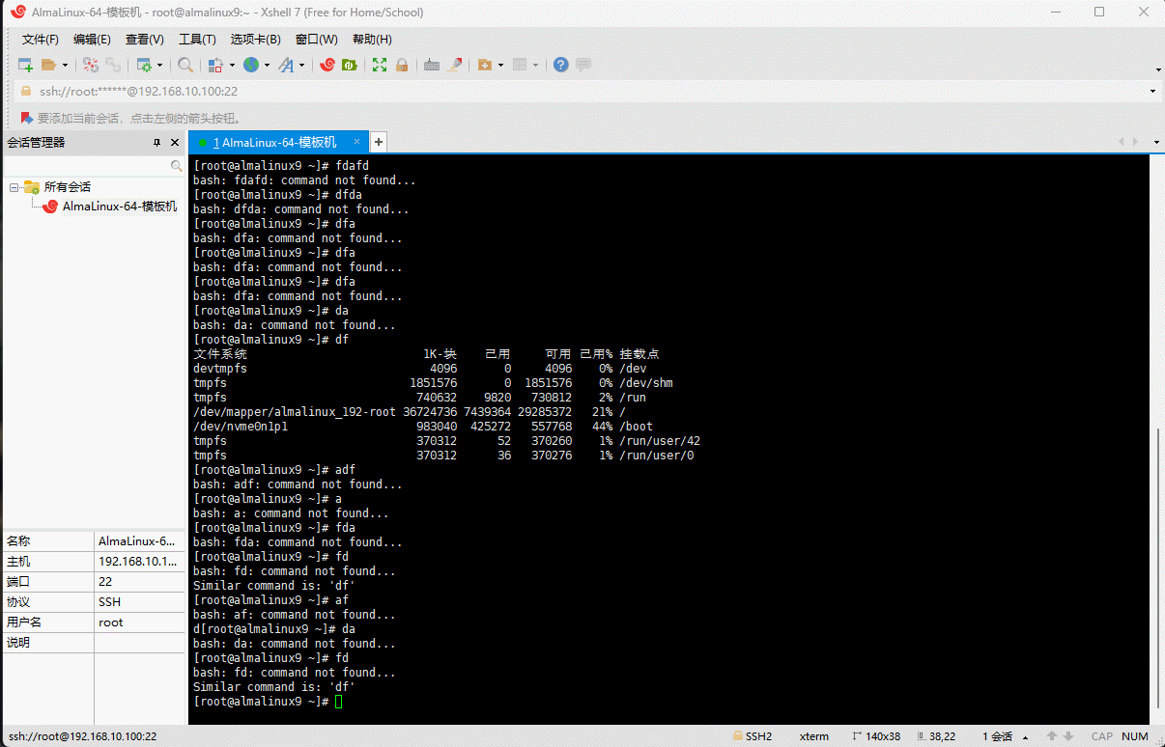Click the magnifier Find icon in toolbar
The height and width of the screenshot is (747, 1165).
[185, 65]
